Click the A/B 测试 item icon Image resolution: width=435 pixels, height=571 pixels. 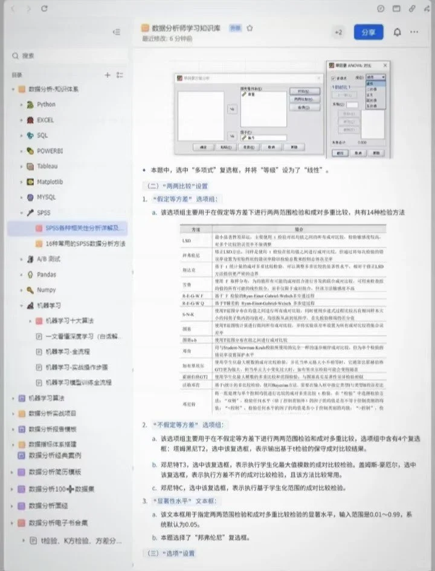[x=30, y=259]
